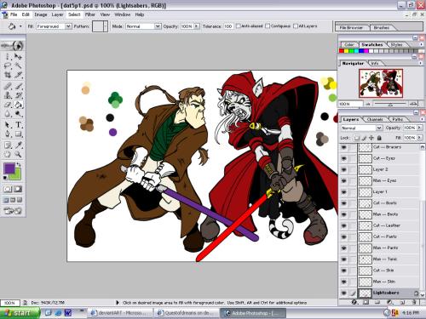Hide the Man -- Boots layer

coord(344,214)
